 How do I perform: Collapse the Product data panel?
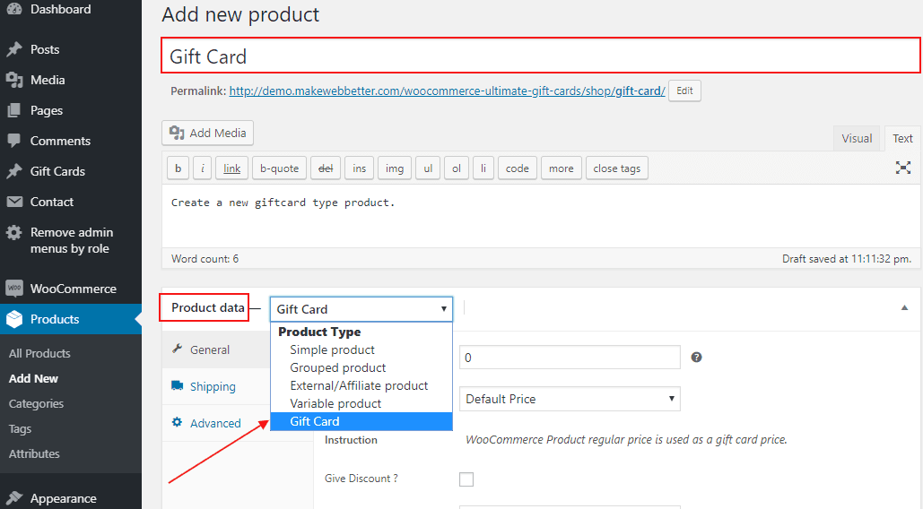904,307
